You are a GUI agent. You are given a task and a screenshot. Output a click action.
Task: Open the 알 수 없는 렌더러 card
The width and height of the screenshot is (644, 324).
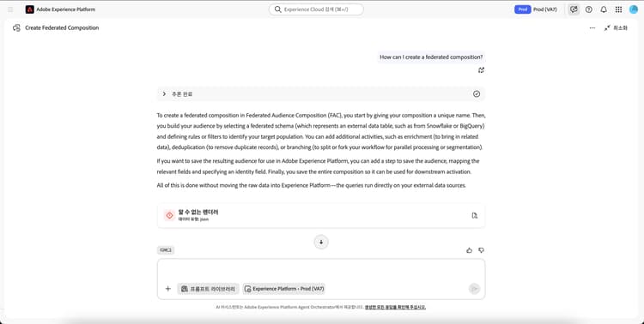pyautogui.click(x=321, y=215)
